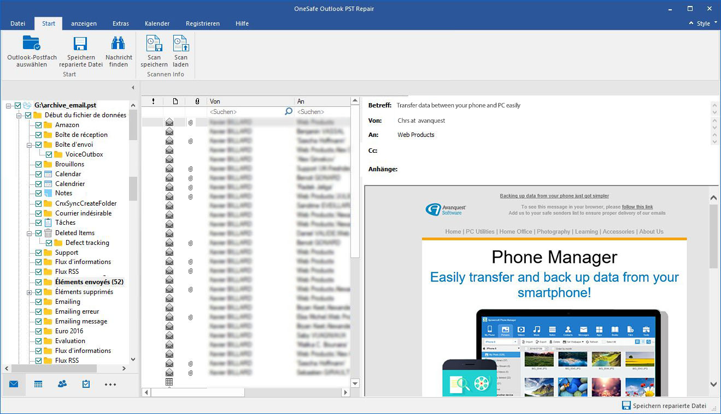Viewport: 721px width, 414px height.
Task: Switch to the anzeigen tab
Action: pos(84,23)
